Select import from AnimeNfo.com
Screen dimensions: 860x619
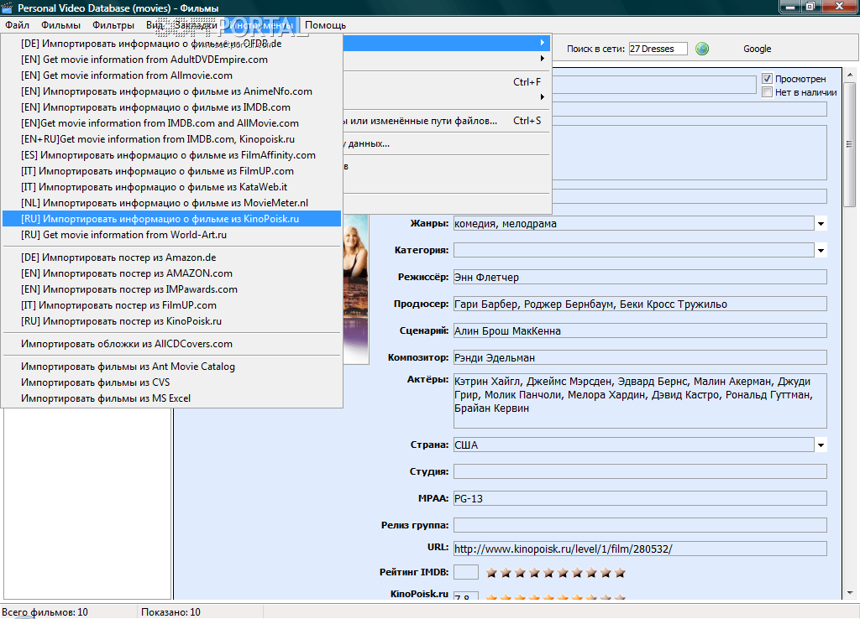pos(171,91)
